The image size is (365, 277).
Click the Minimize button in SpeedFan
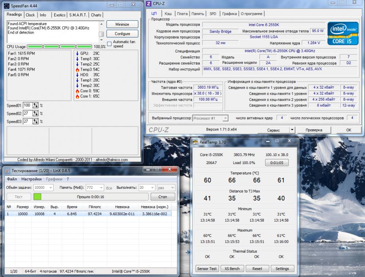point(122,24)
